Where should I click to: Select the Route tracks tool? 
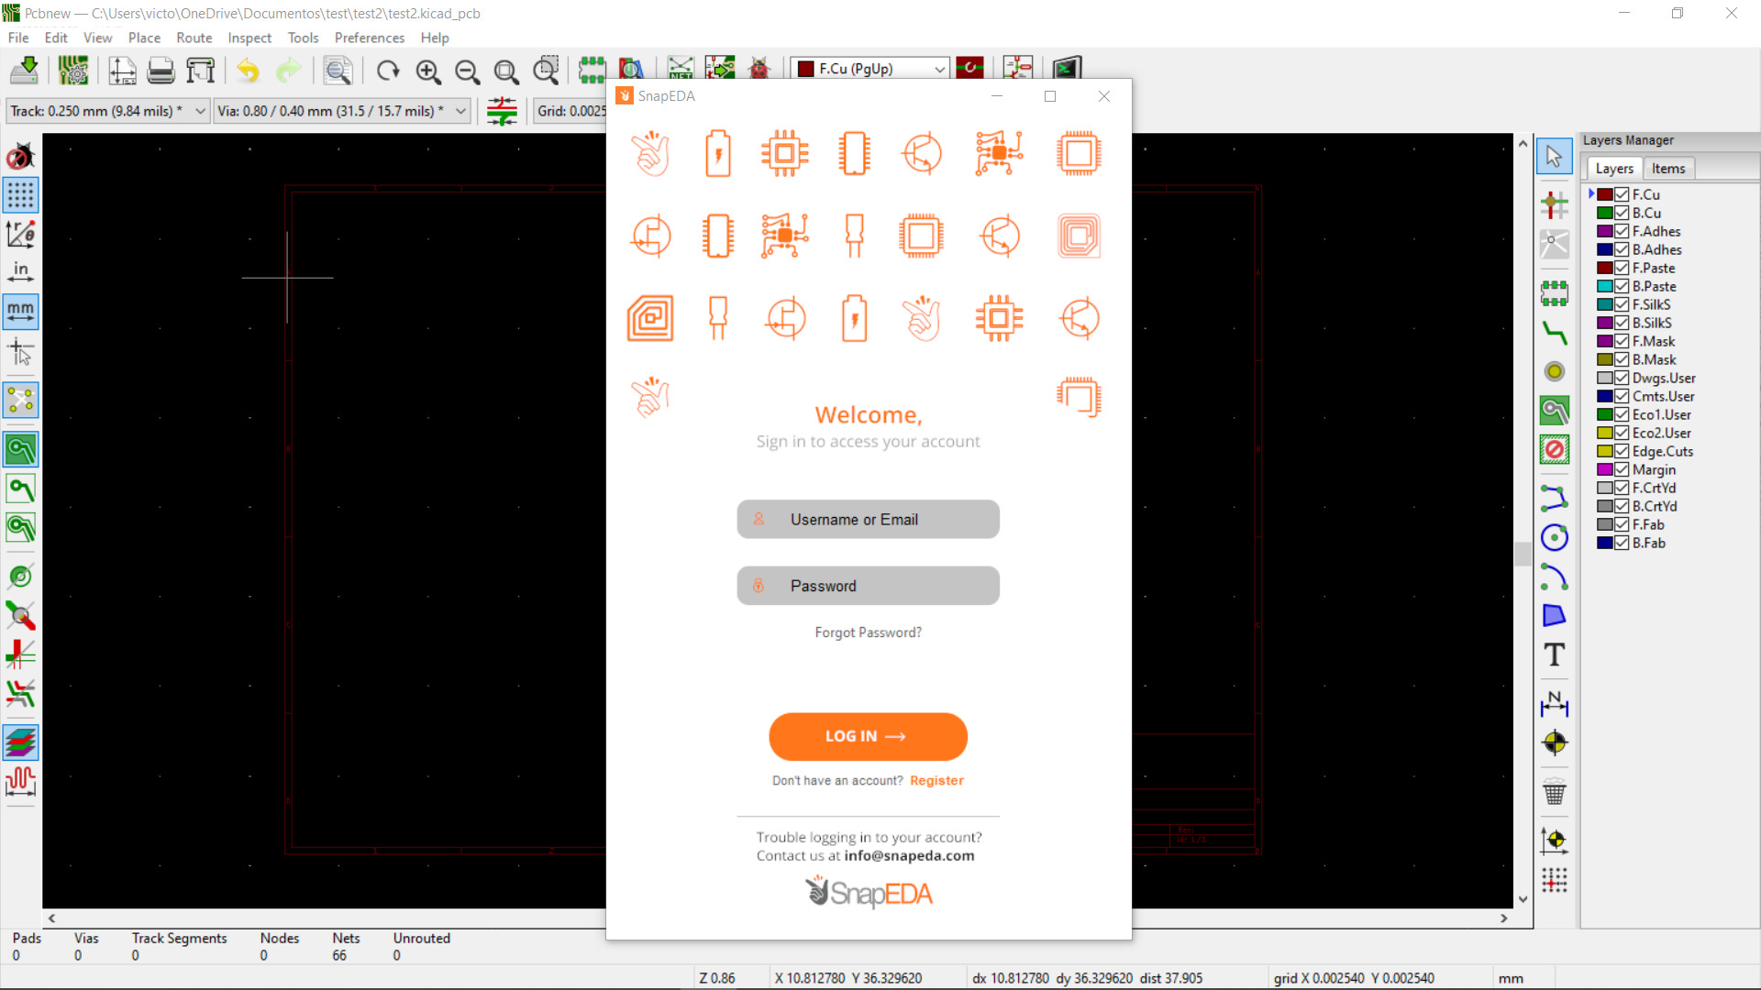point(1555,333)
